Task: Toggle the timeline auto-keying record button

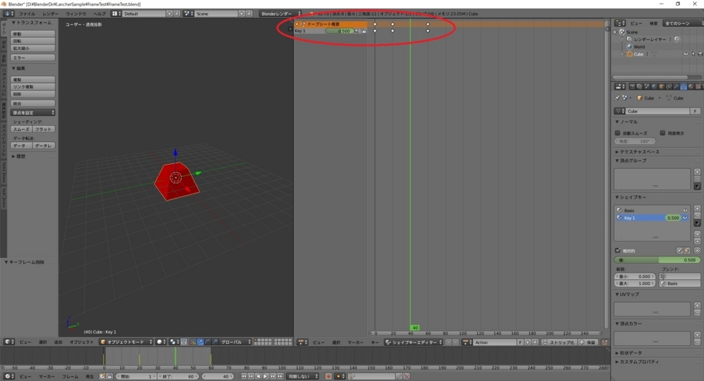Action: [x=328, y=376]
